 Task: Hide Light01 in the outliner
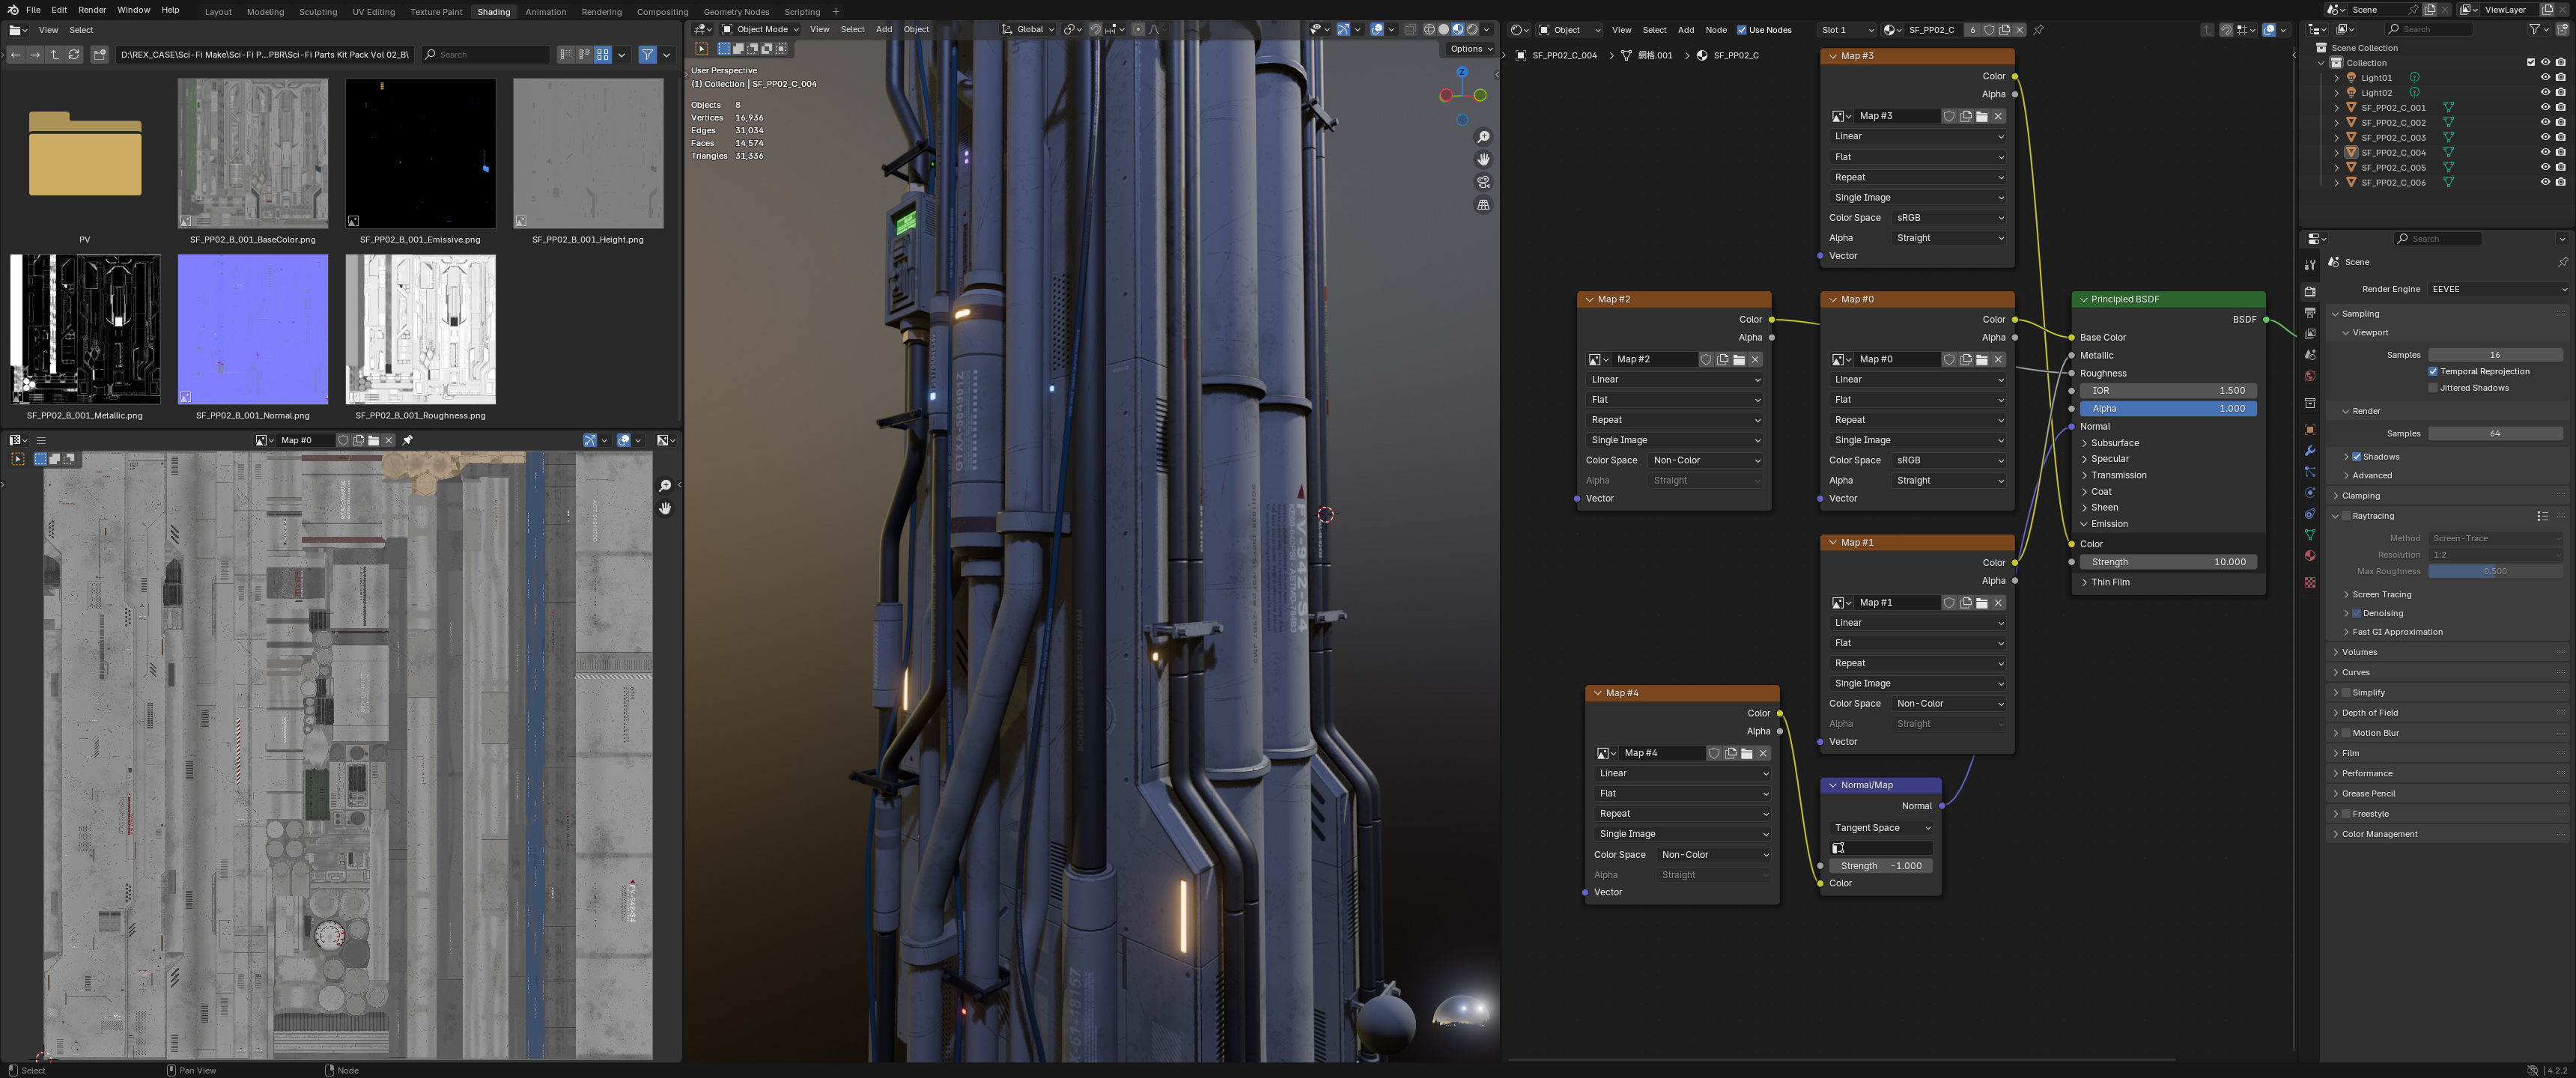pos(2545,77)
